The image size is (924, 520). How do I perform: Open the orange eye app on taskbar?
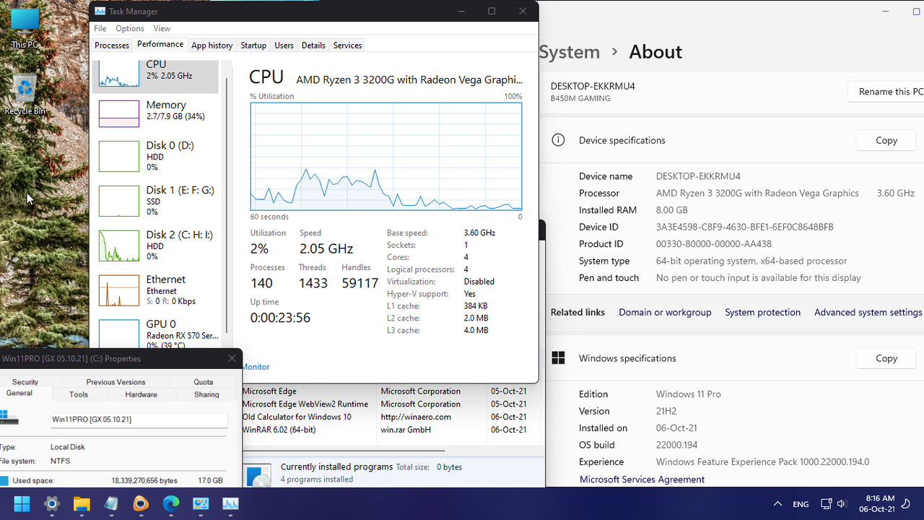[x=141, y=503]
